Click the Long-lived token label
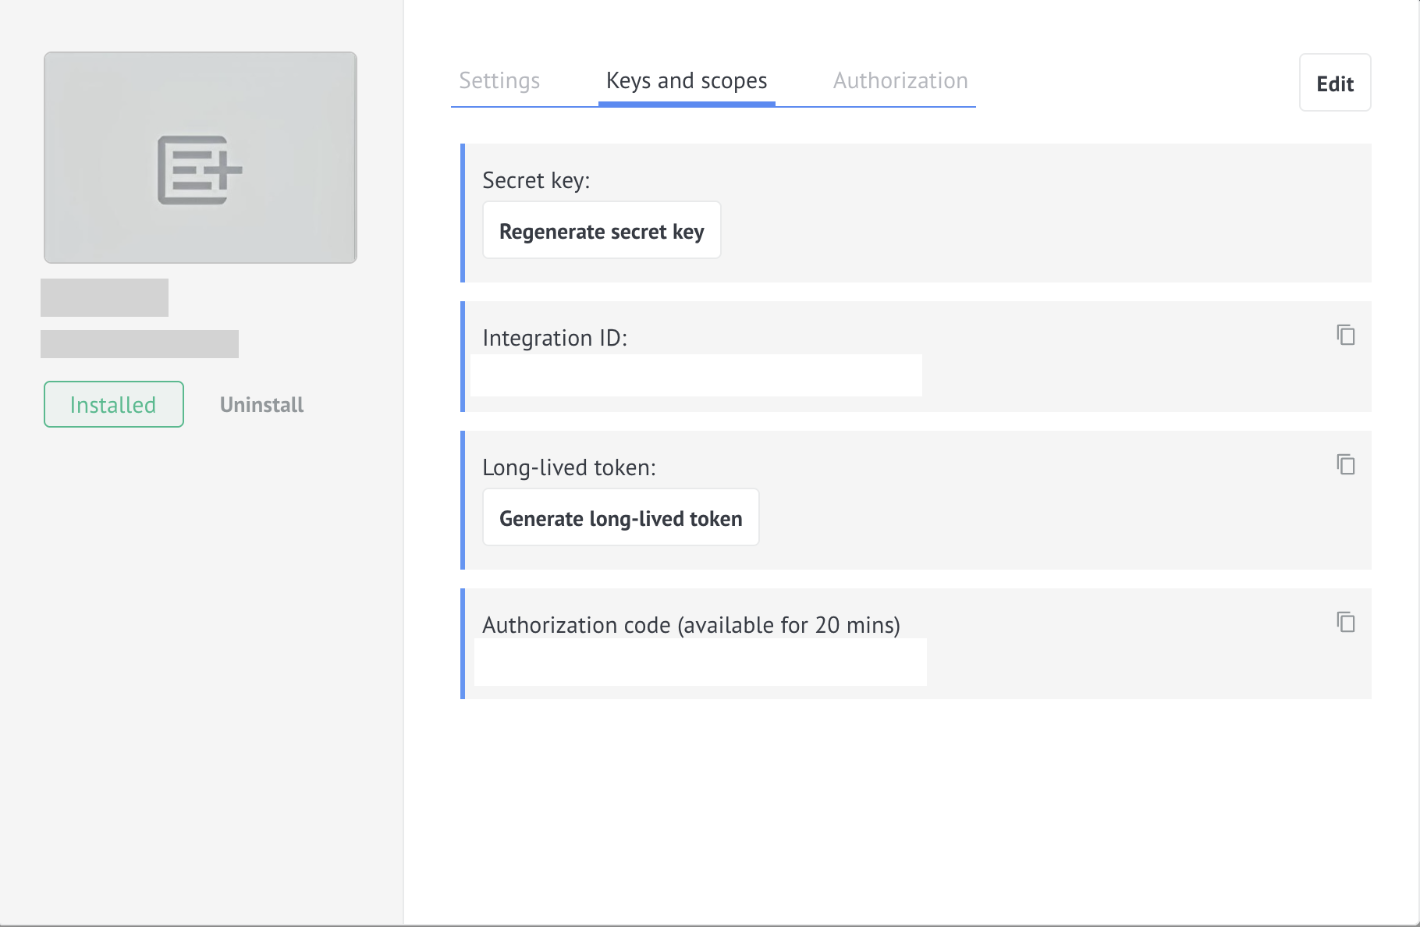This screenshot has height=927, width=1420. pyautogui.click(x=569, y=467)
